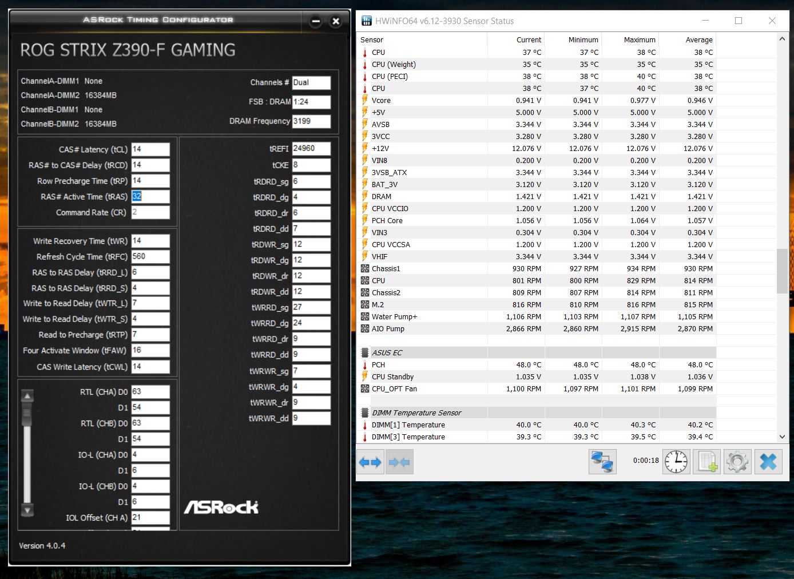Select the DIMM[3] Temperature row label

[408, 437]
